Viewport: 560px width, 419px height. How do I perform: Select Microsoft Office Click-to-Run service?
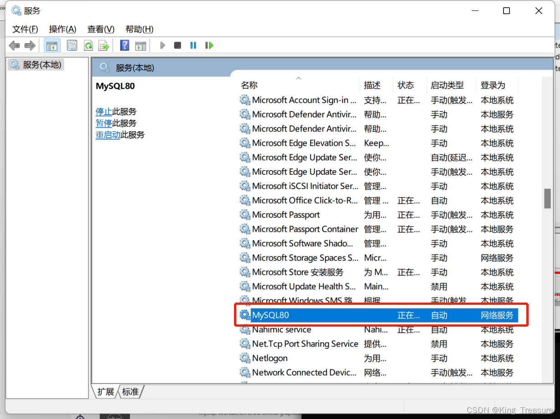378,200
